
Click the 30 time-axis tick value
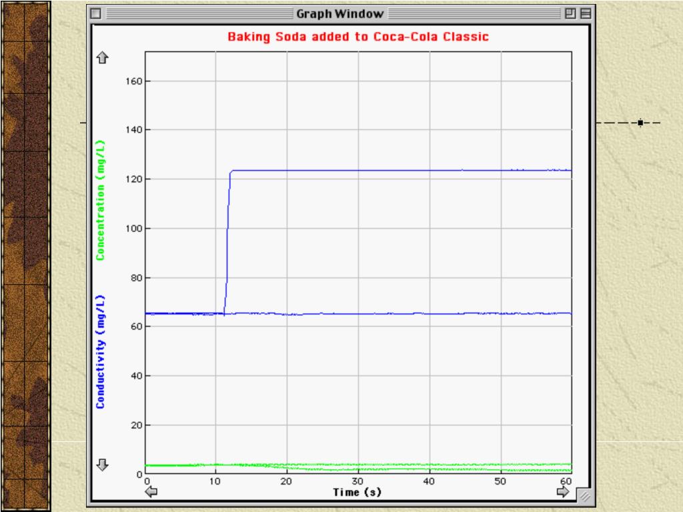coord(358,481)
